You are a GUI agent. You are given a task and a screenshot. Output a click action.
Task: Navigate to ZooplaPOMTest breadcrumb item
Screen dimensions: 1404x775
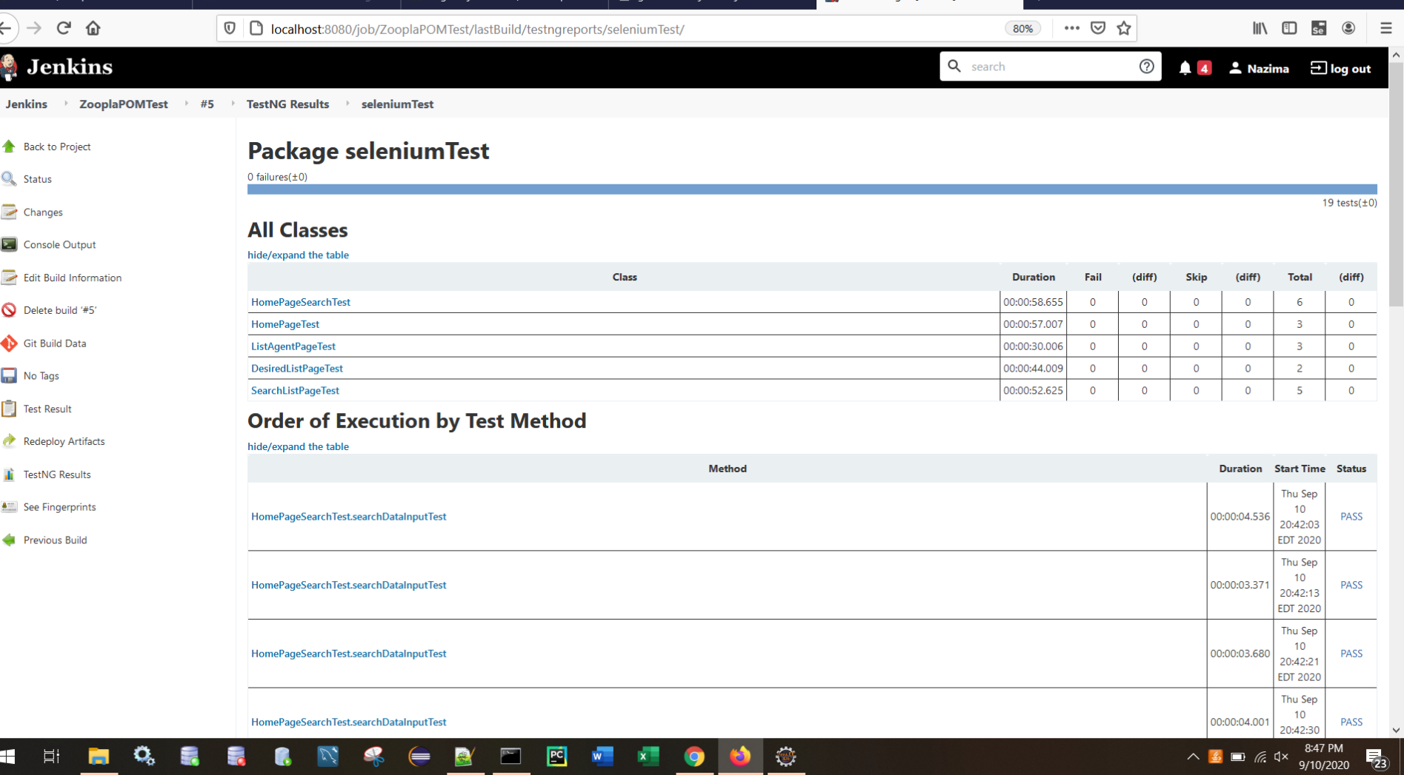(x=123, y=104)
